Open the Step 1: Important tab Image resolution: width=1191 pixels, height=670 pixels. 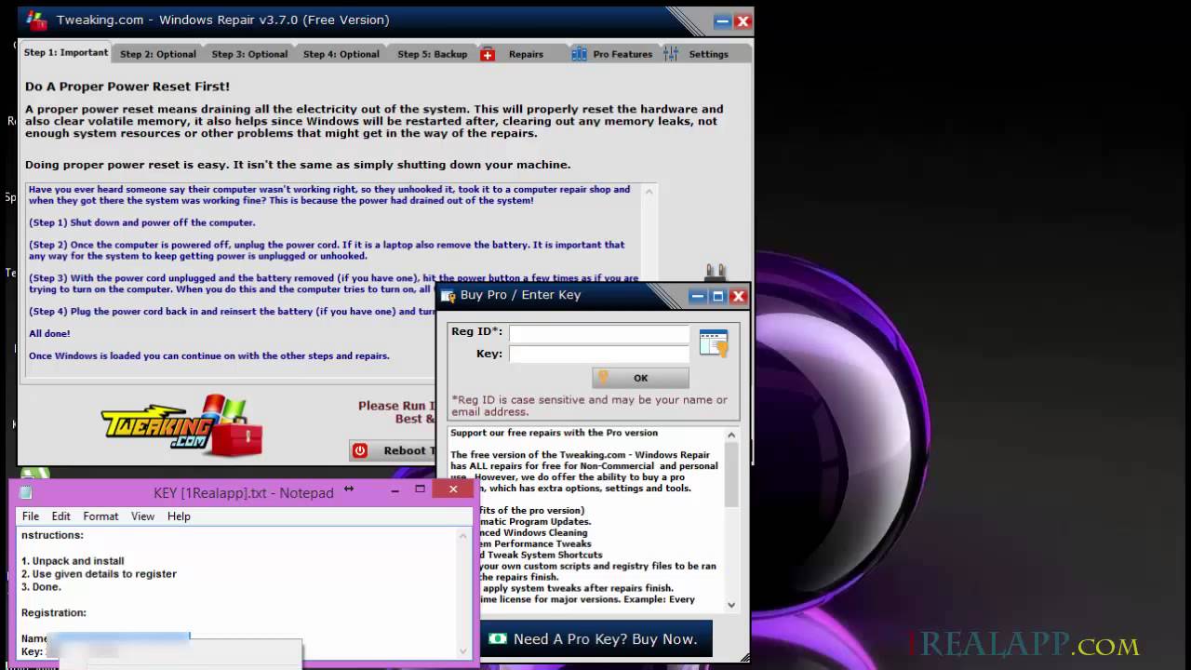click(65, 53)
